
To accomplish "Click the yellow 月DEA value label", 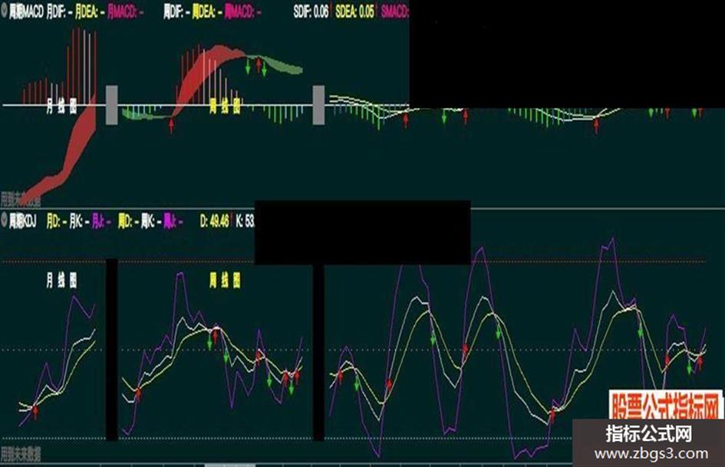I will click(90, 12).
